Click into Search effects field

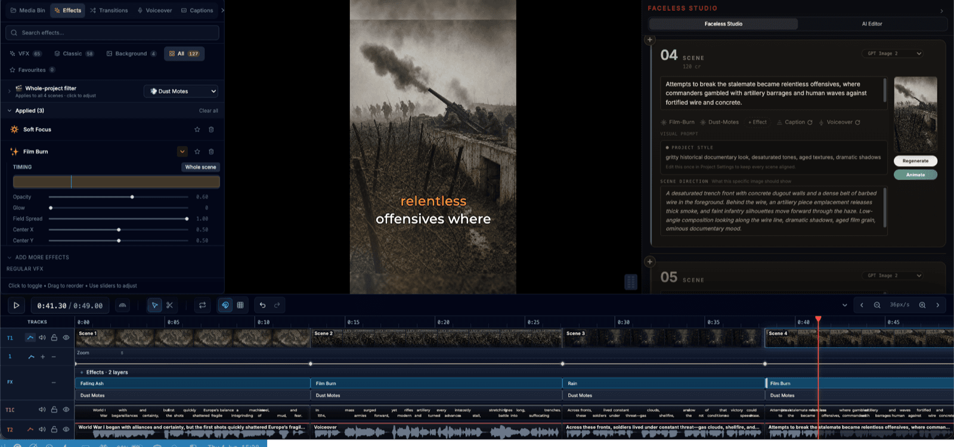coord(112,33)
